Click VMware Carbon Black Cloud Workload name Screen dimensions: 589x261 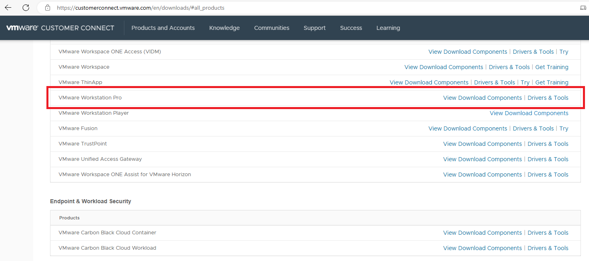click(107, 248)
